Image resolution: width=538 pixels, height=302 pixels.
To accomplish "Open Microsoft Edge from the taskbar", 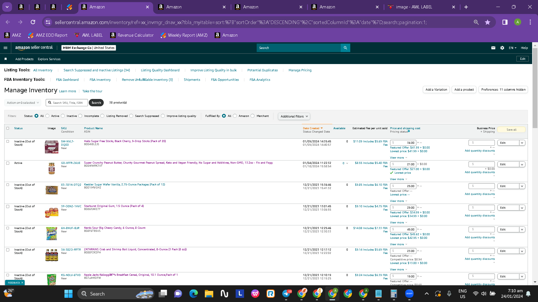I will pyautogui.click(x=193, y=294).
